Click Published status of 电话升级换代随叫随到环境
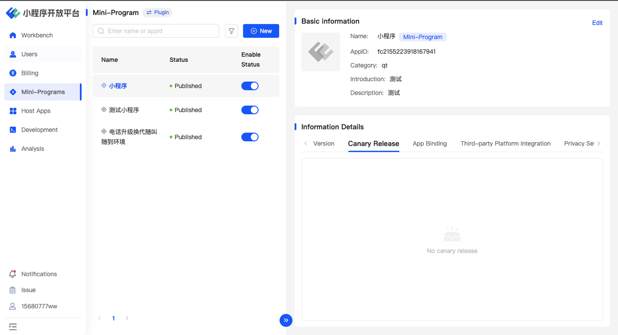This screenshot has height=335, width=618. tap(186, 137)
